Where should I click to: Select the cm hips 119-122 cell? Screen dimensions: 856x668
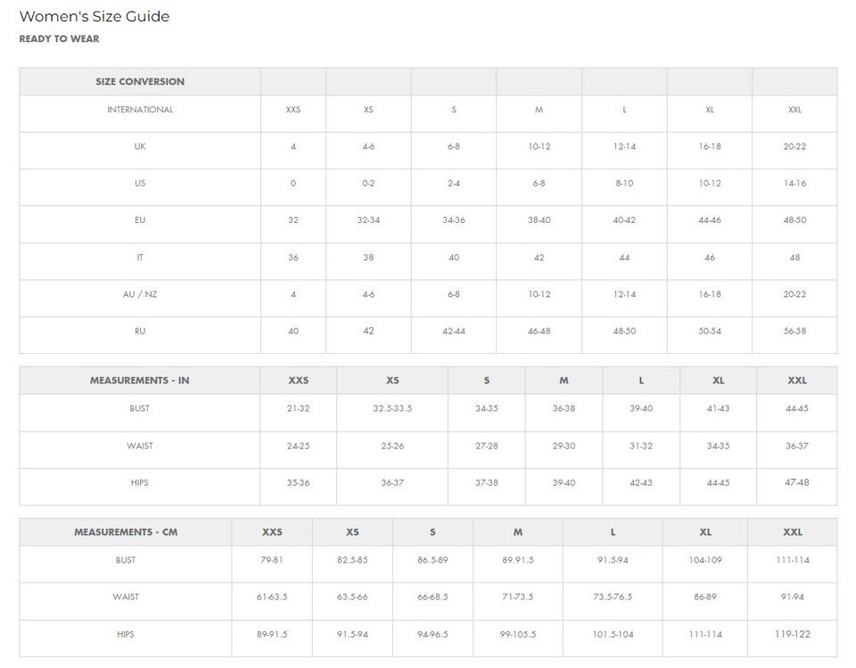click(792, 634)
